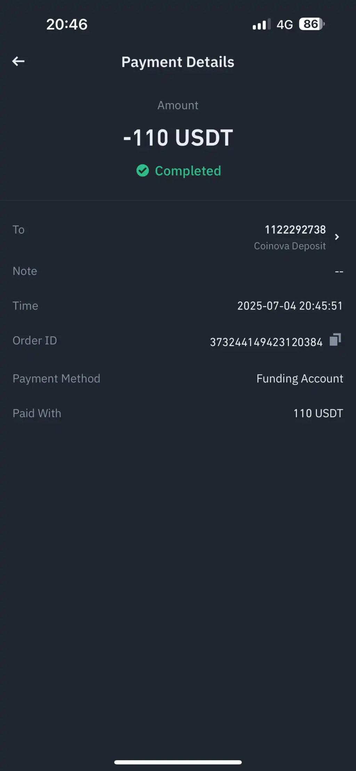Image resolution: width=356 pixels, height=771 pixels.
Task: Tap the Coinova Deposit label
Action: (290, 246)
